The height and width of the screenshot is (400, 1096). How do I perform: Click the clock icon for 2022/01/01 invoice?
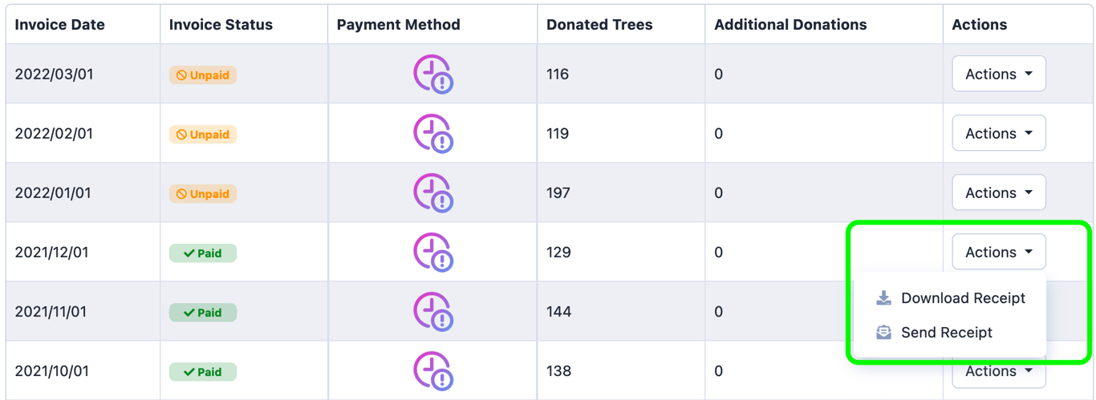tap(433, 193)
